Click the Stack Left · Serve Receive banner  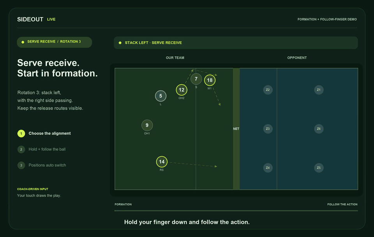coord(236,43)
